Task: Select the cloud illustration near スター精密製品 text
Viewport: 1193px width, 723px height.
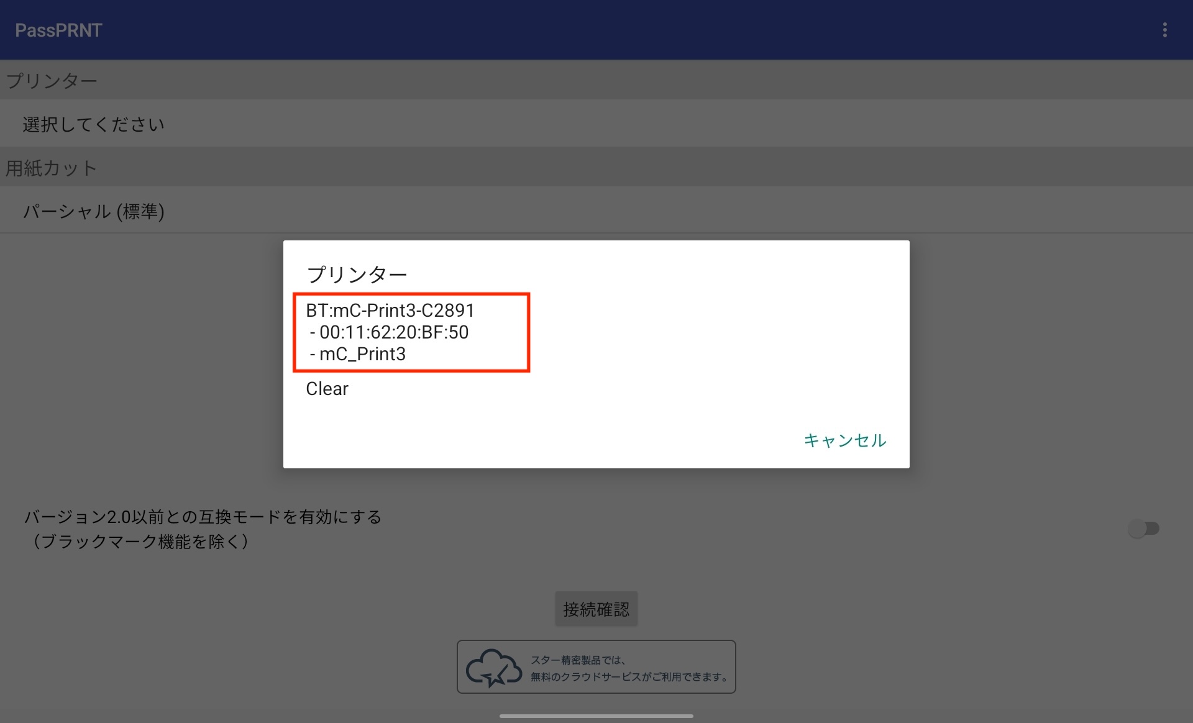Action: [x=494, y=666]
